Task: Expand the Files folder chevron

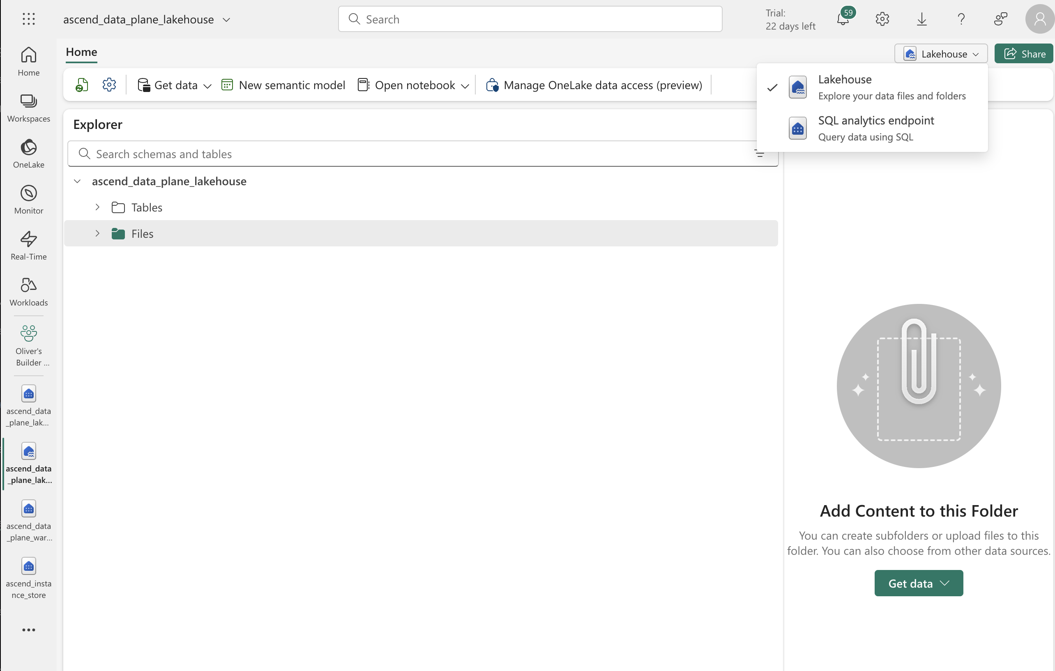Action: tap(97, 233)
